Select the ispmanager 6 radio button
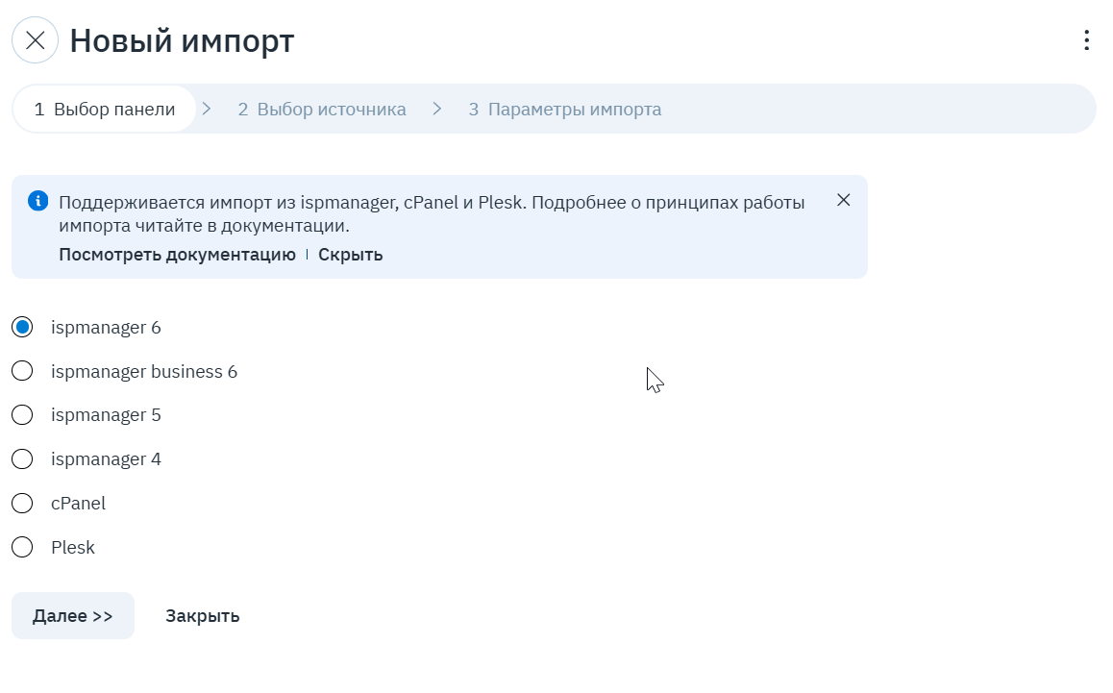 (x=23, y=328)
